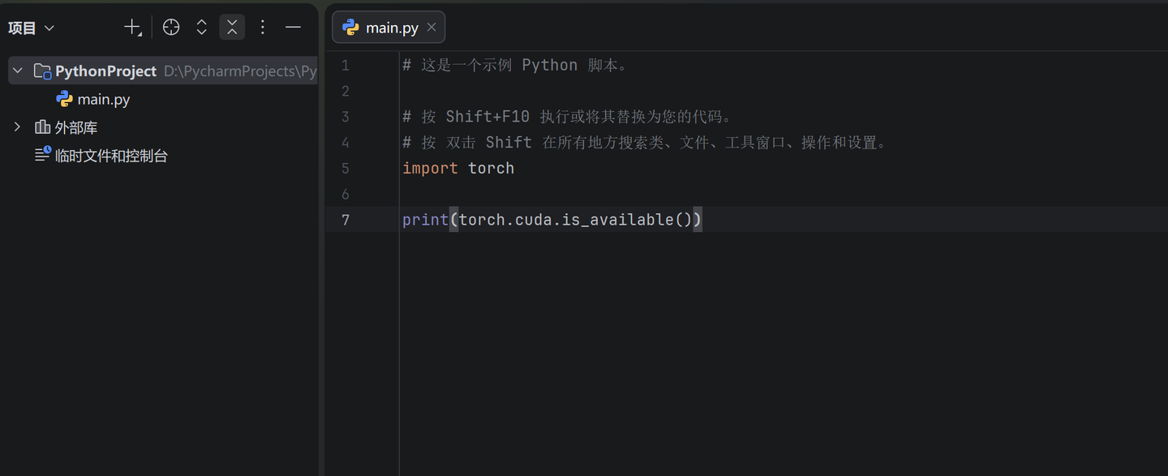Click the select opened file crosshair icon

click(171, 28)
